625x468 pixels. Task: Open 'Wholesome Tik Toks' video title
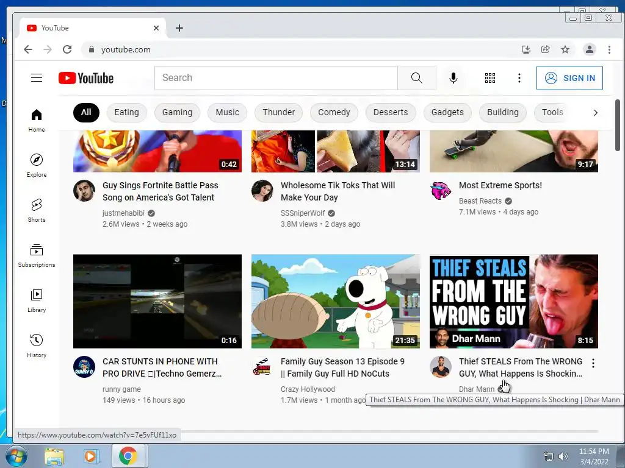[338, 191]
